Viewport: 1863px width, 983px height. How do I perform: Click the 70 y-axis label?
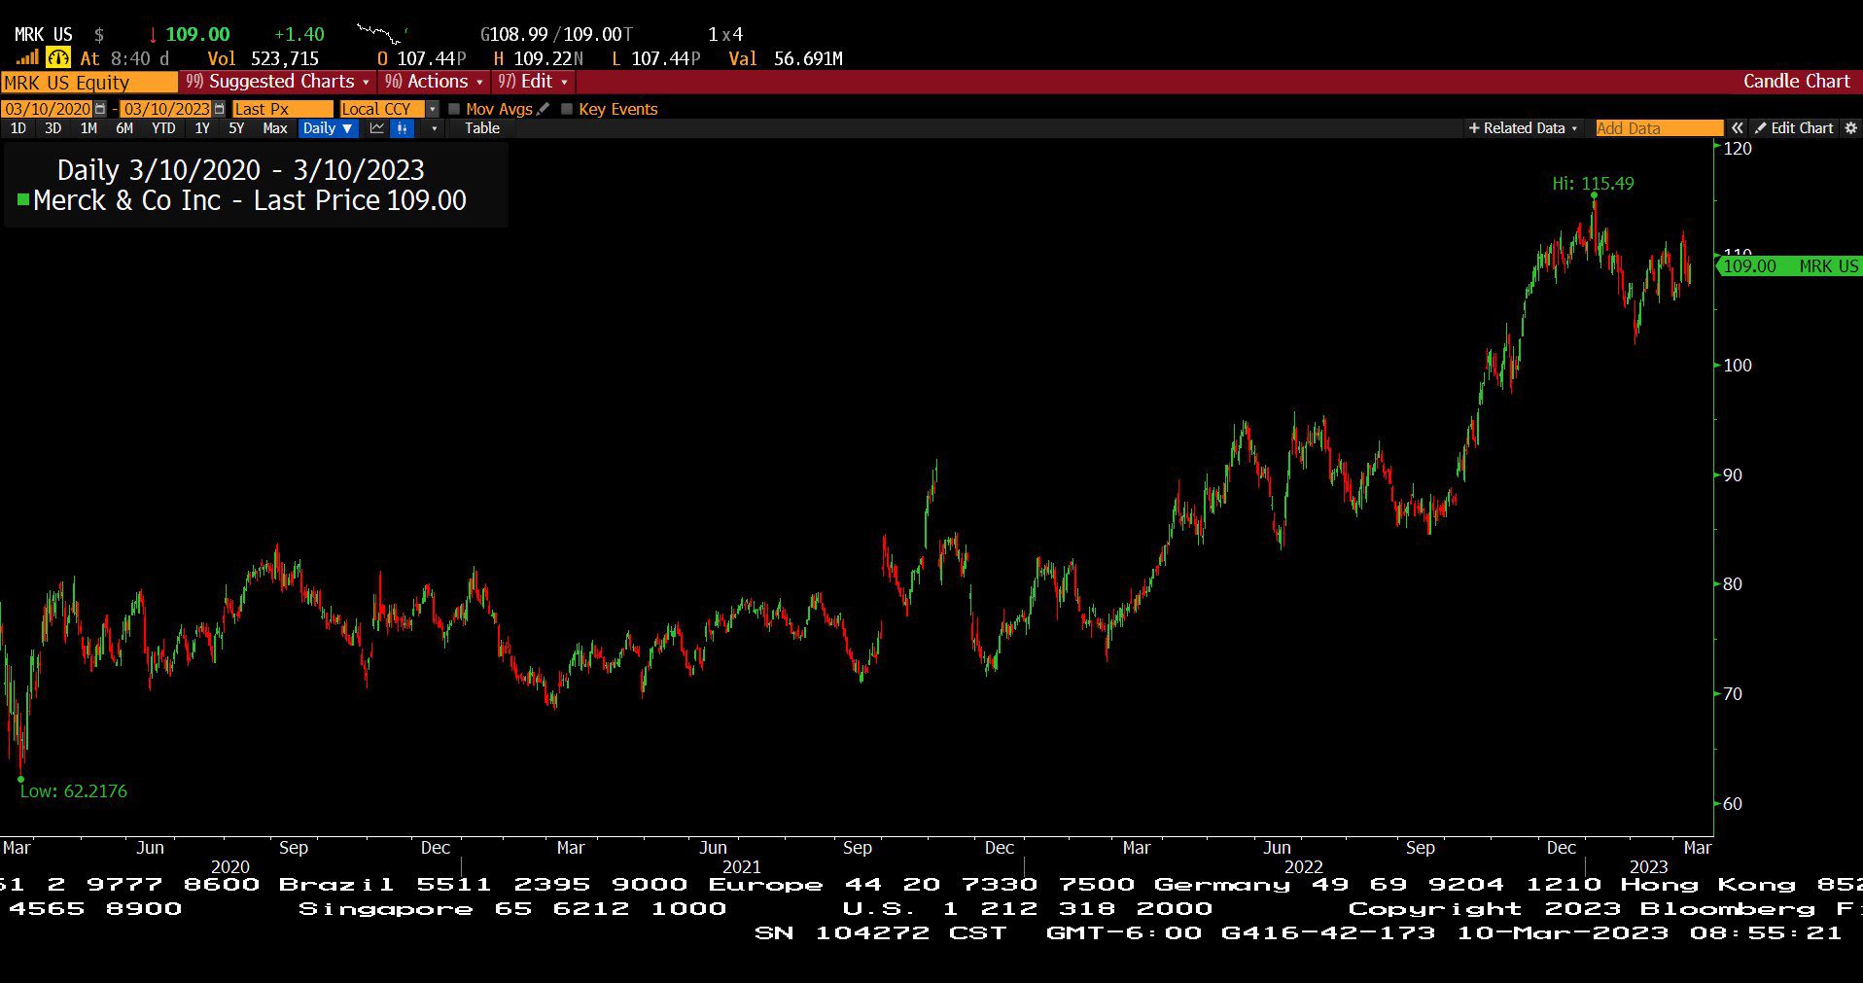coord(1732,693)
